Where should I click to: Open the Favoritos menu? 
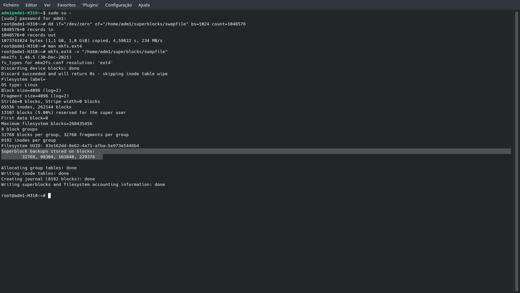(67, 5)
